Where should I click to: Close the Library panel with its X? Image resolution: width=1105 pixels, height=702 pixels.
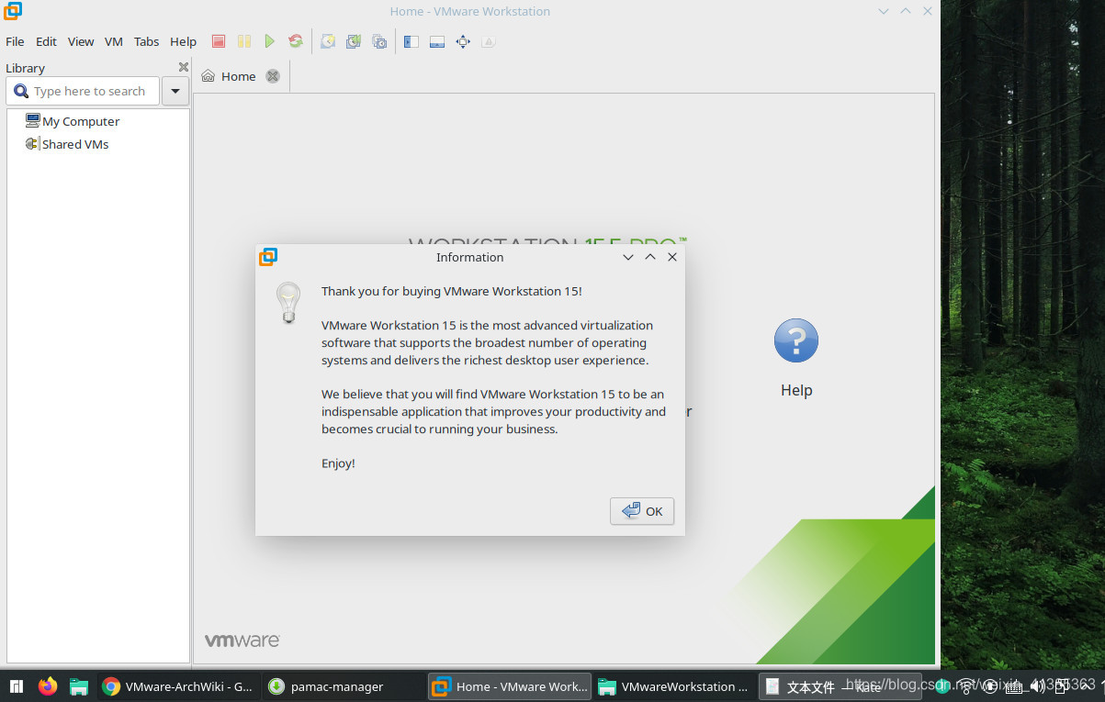coord(183,67)
